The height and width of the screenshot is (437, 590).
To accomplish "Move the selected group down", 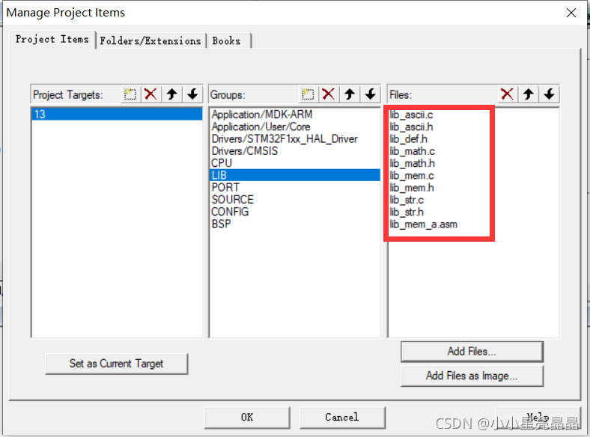I will pos(371,94).
